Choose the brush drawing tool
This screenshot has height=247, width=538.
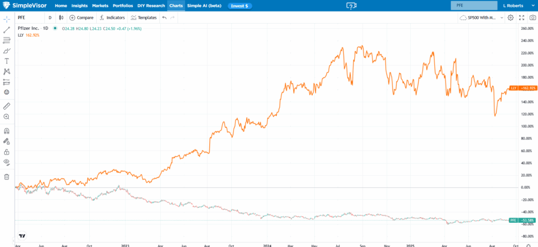pyautogui.click(x=7, y=50)
